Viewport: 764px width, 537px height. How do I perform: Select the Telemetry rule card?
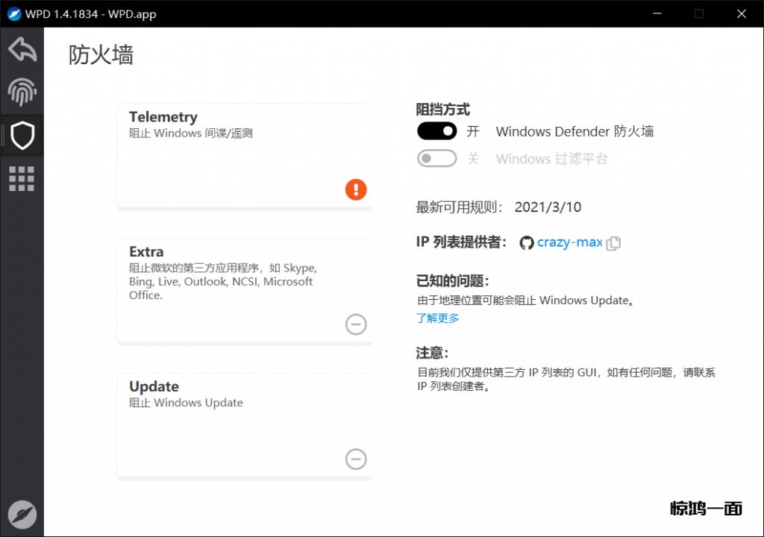245,157
